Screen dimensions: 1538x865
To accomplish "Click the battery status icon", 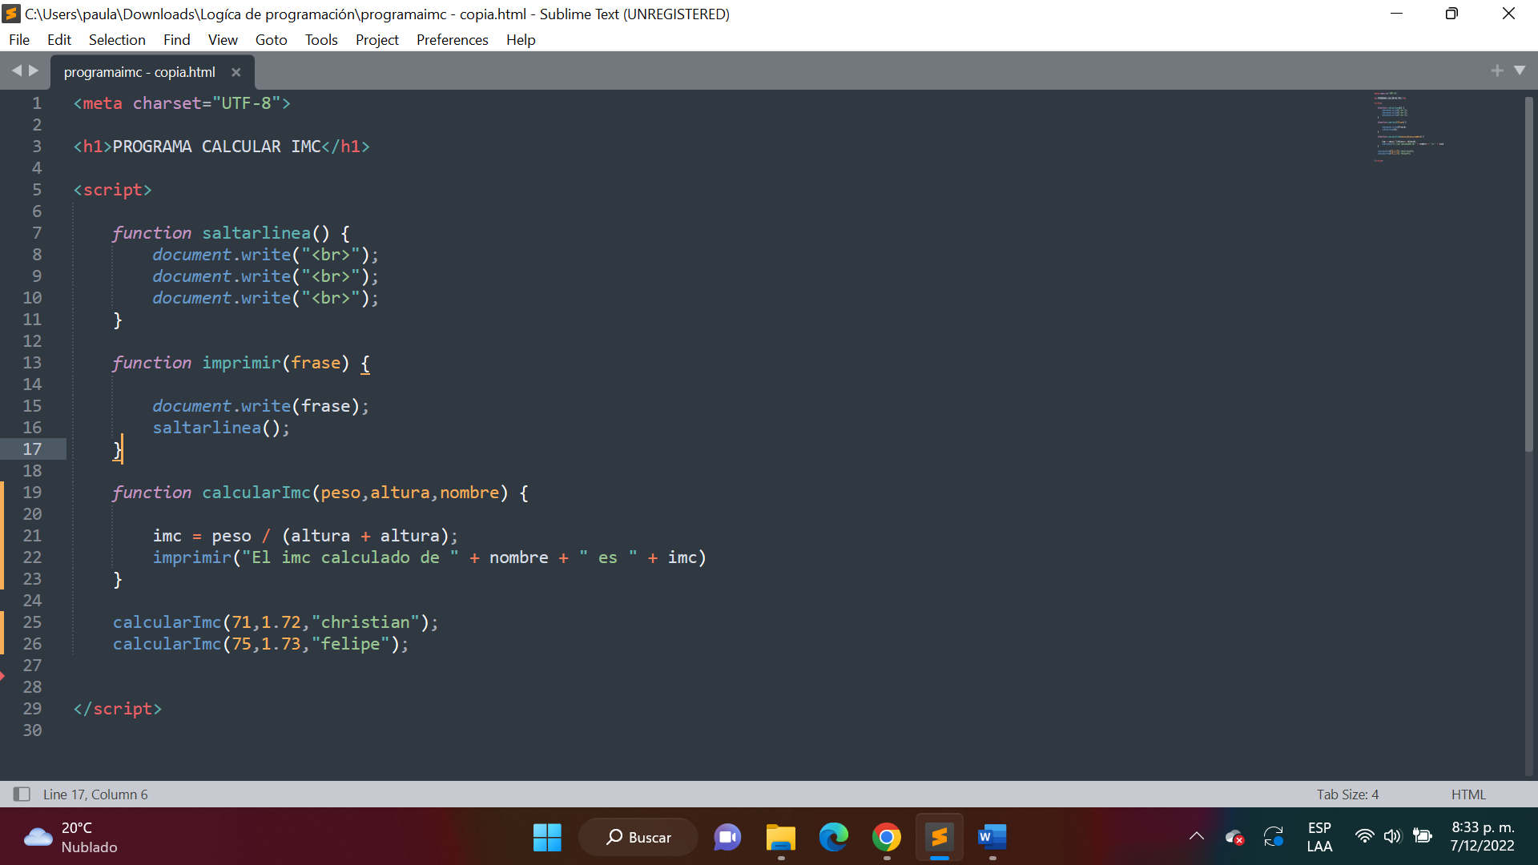I will pyautogui.click(x=1423, y=836).
